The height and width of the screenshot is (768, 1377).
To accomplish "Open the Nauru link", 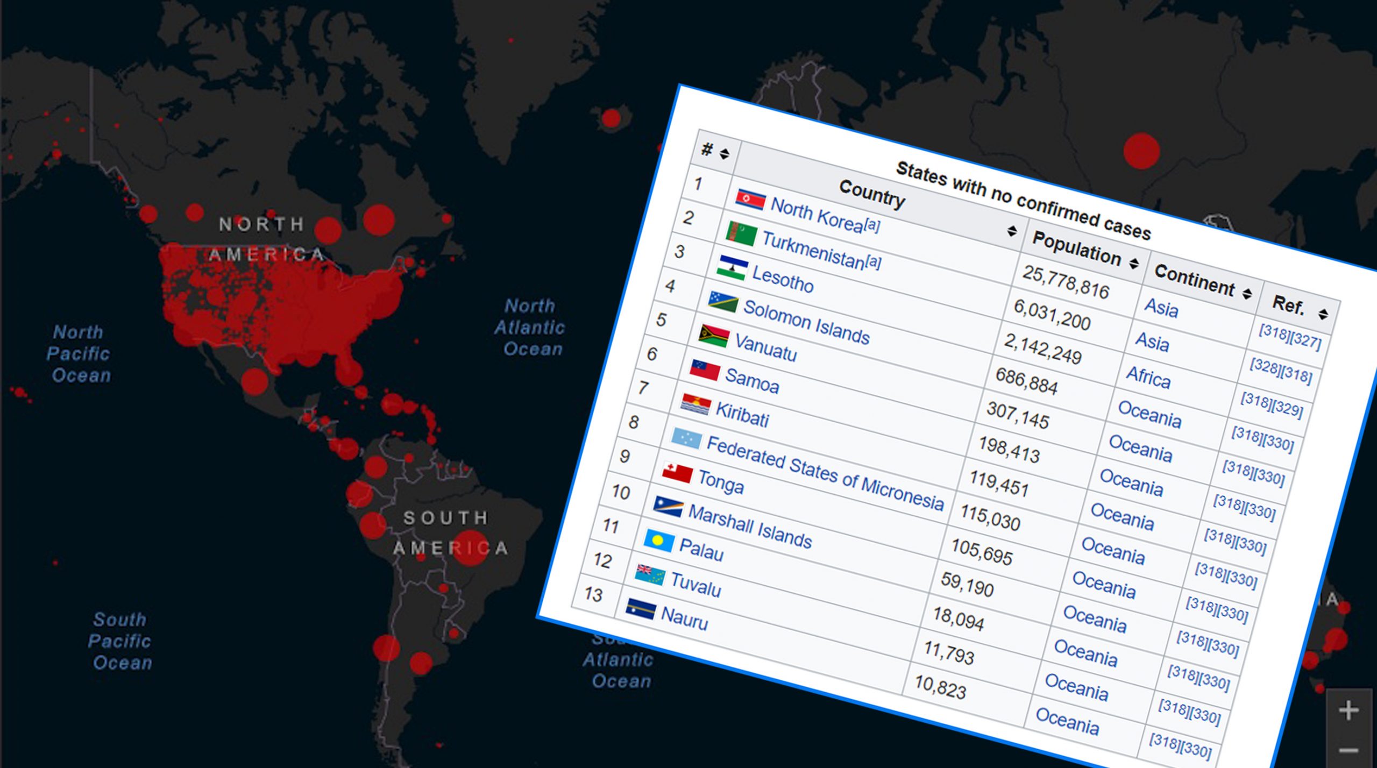I will tap(684, 618).
